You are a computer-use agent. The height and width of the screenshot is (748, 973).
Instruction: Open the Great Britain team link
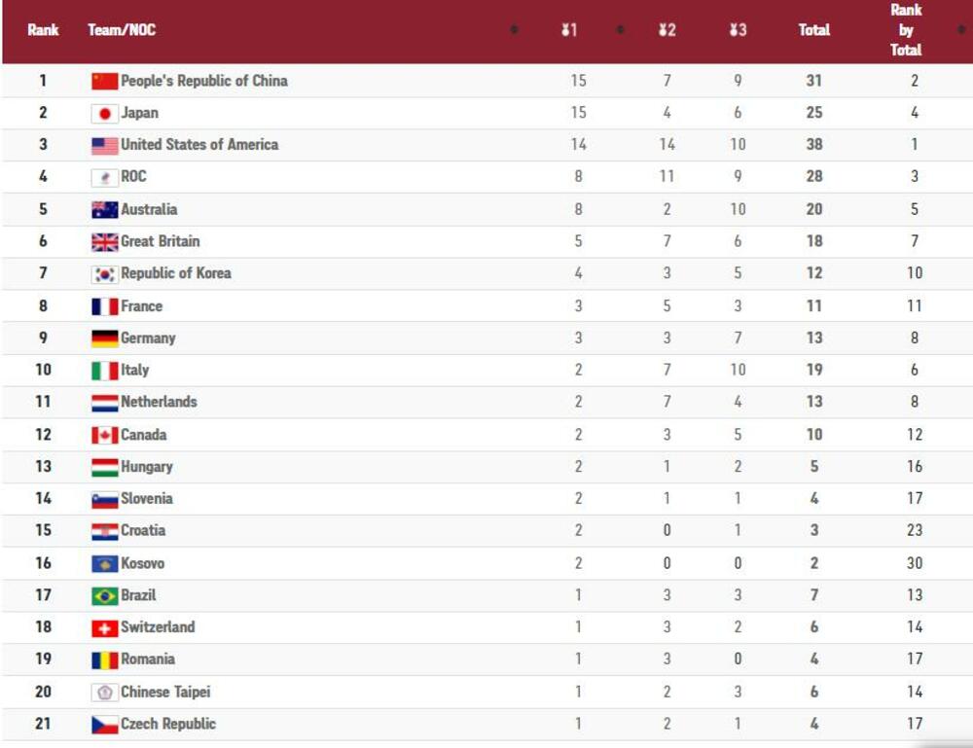160,241
